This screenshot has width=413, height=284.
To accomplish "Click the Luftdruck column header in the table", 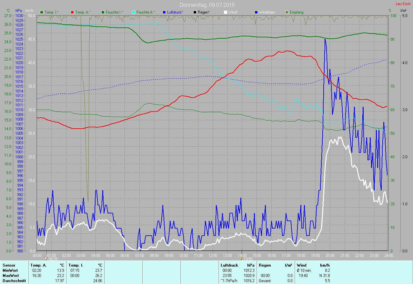I will [x=229, y=265].
